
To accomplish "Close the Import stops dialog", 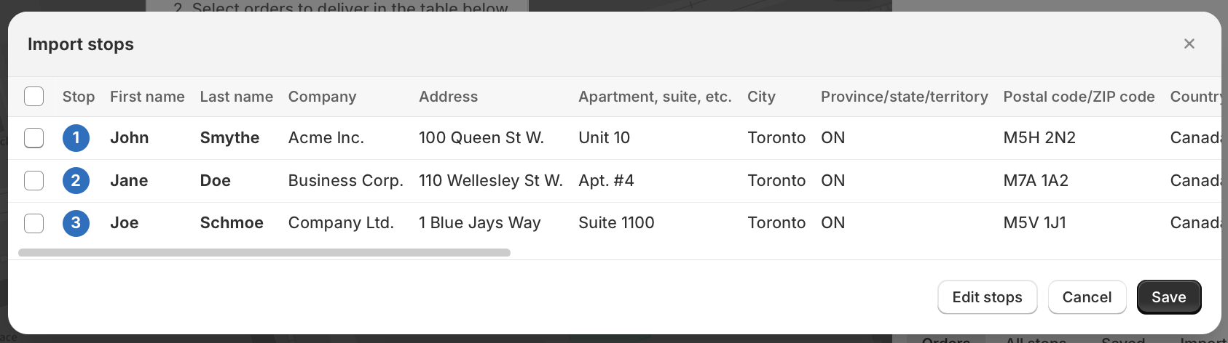I will 1189,44.
